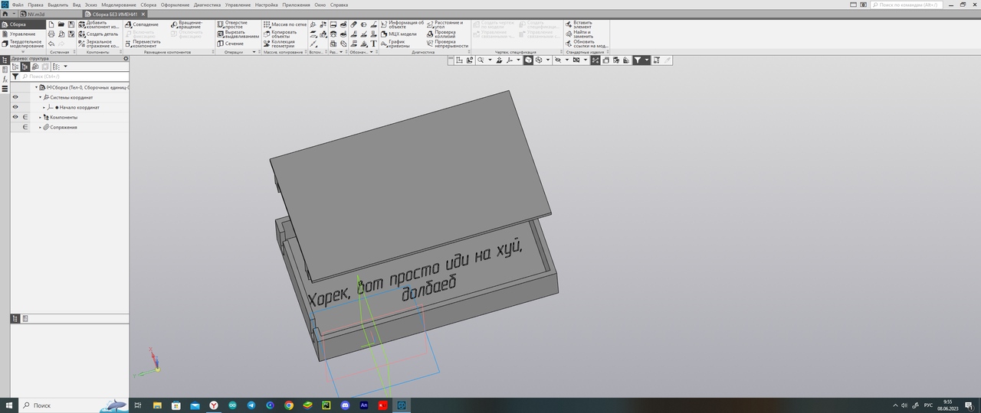Open the Файл menu
Screen dimensions: 981x413
pos(18,5)
